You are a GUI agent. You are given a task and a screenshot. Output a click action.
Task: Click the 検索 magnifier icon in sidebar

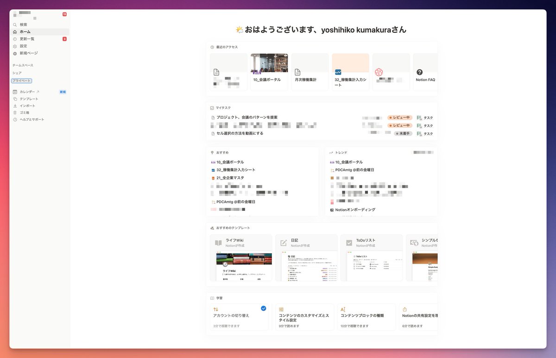point(15,25)
